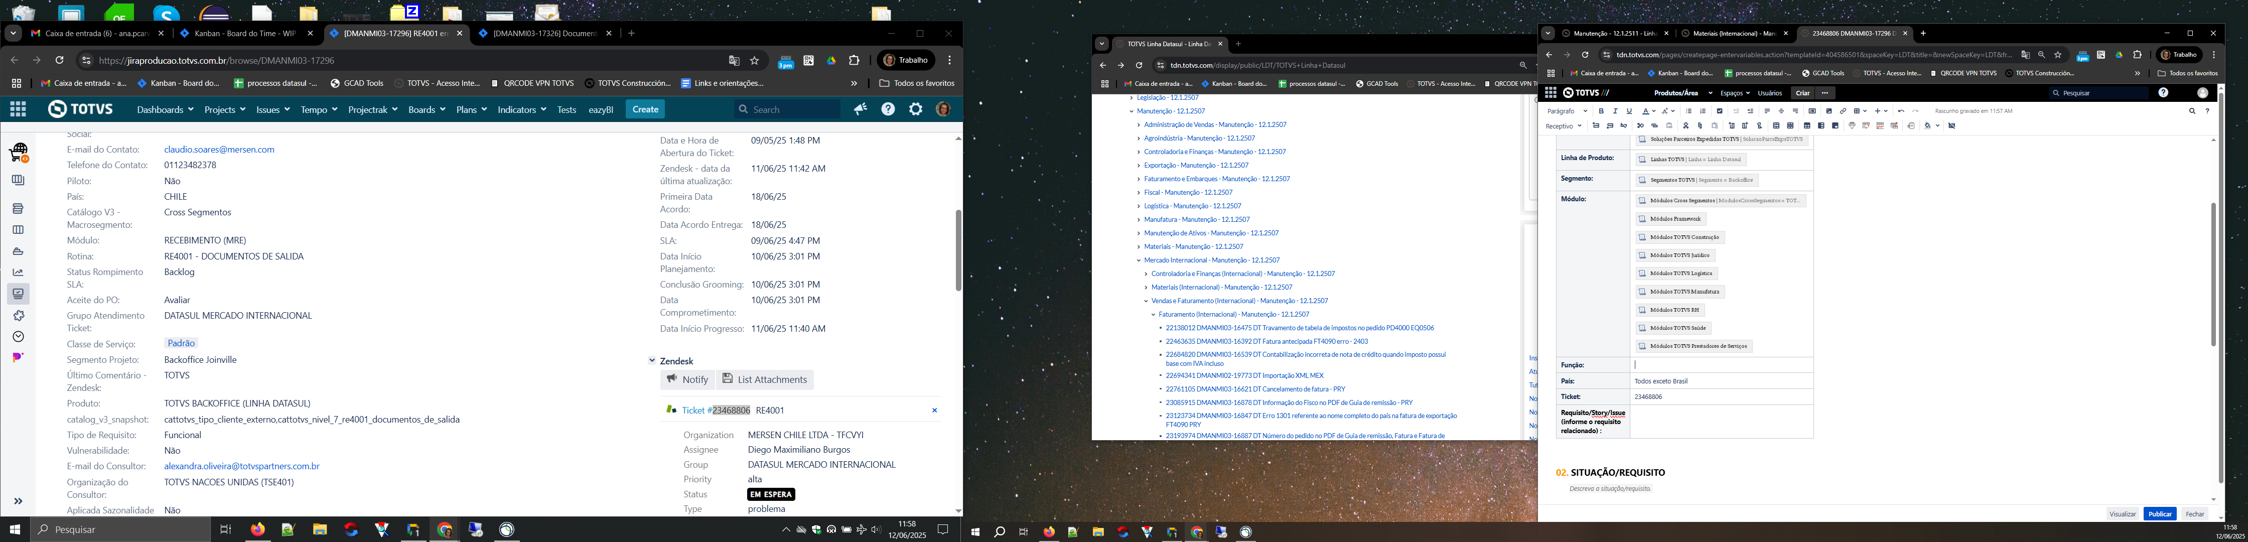Click the italic formatting icon
The width and height of the screenshot is (2248, 542).
(1615, 111)
